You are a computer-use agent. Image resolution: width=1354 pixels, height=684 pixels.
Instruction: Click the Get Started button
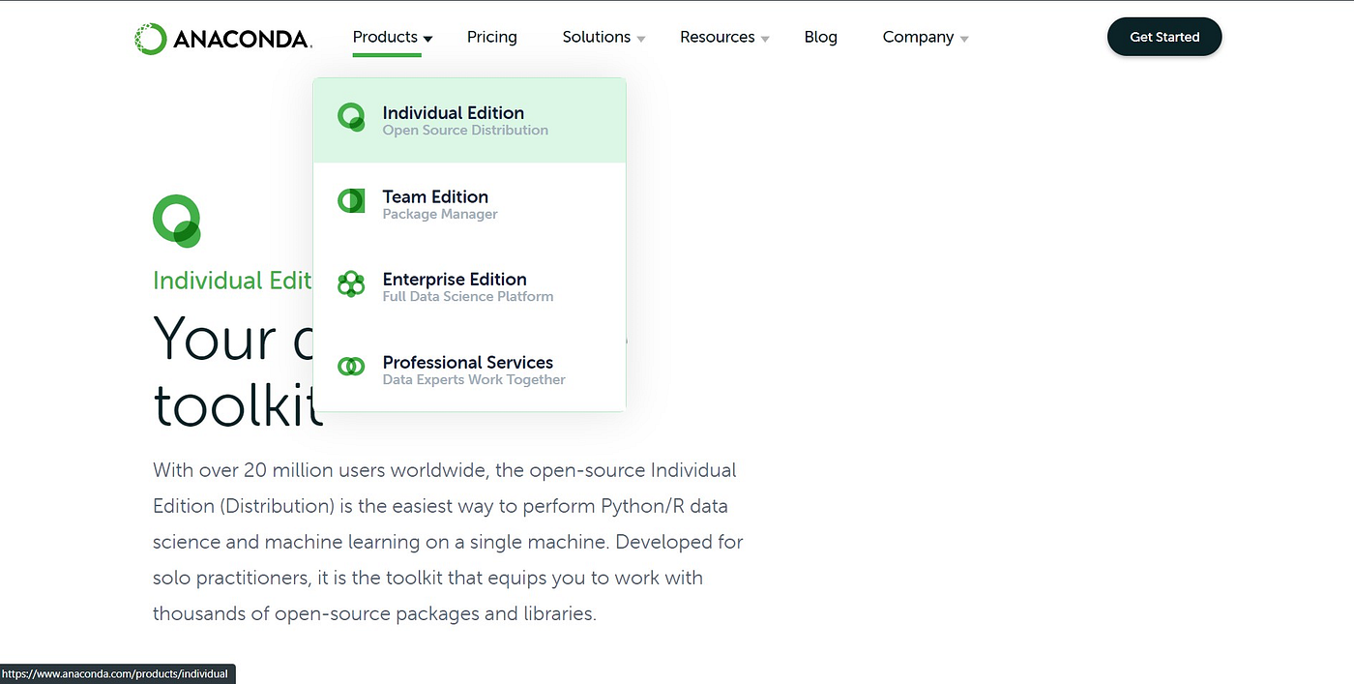point(1164,37)
